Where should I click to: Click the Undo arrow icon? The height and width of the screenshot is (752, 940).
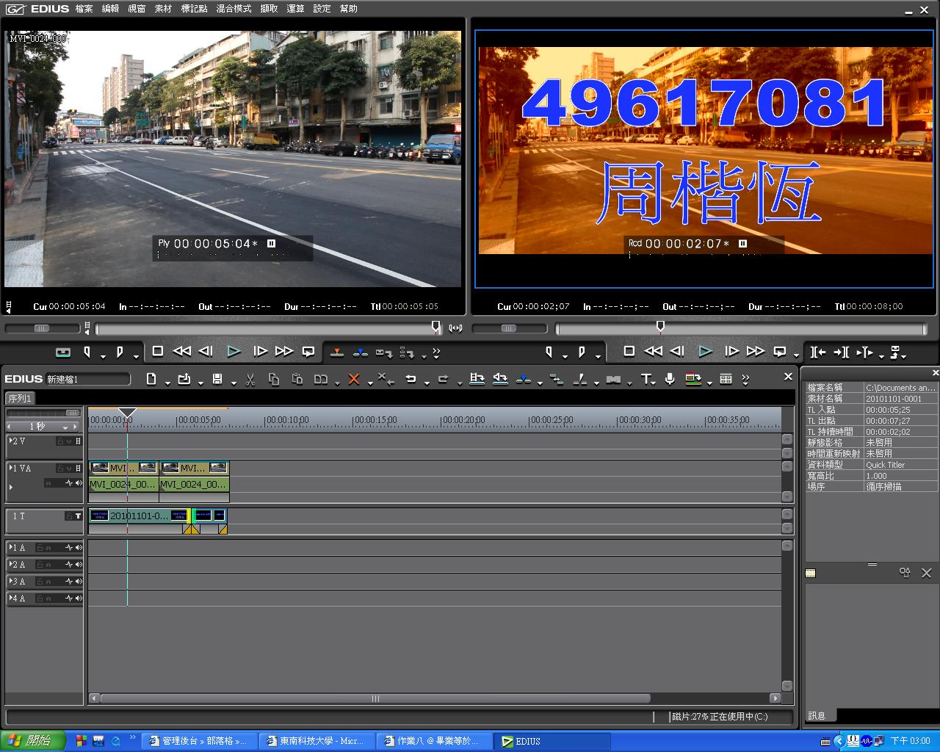tap(411, 379)
